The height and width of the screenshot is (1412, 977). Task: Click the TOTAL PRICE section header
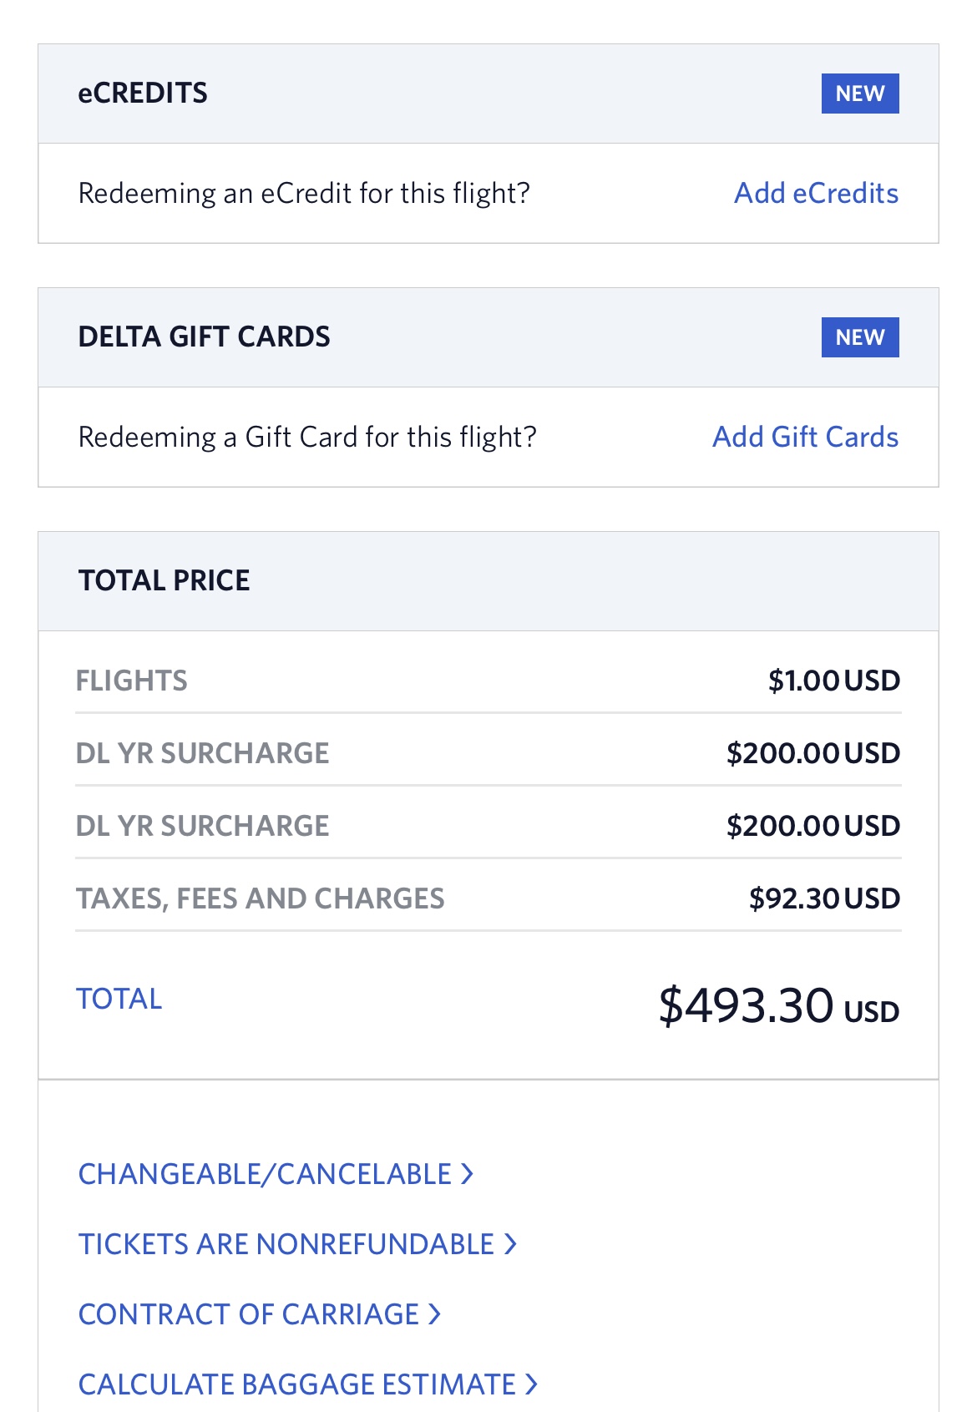tap(488, 581)
